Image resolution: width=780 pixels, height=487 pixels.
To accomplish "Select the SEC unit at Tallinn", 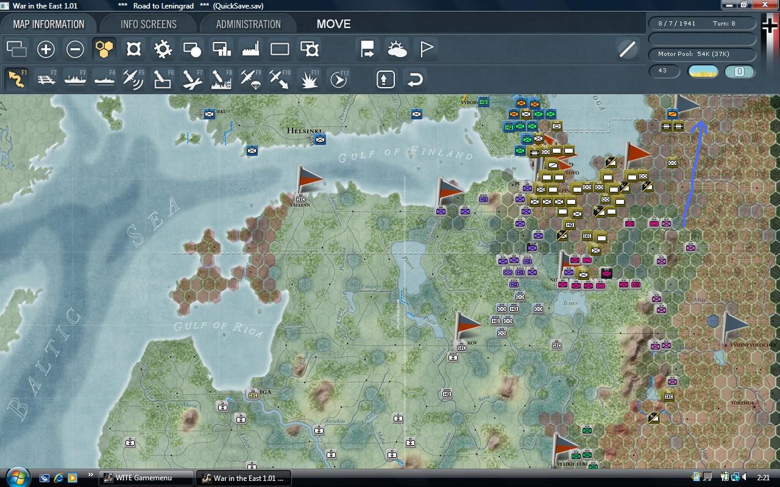I will pyautogui.click(x=300, y=199).
